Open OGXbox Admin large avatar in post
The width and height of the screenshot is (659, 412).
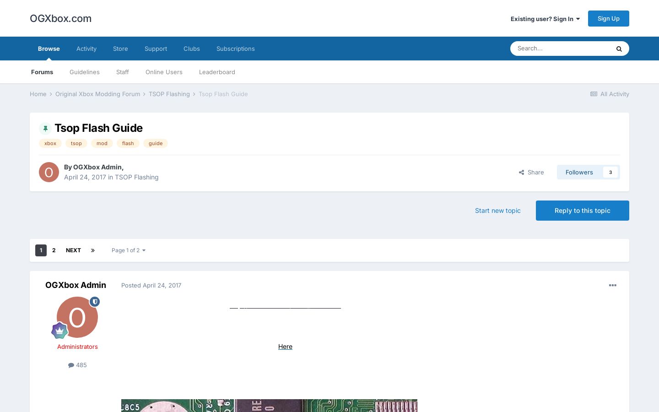coord(77,317)
